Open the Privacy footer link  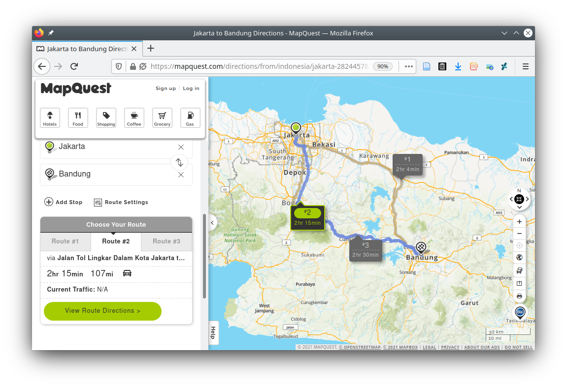[x=450, y=347]
